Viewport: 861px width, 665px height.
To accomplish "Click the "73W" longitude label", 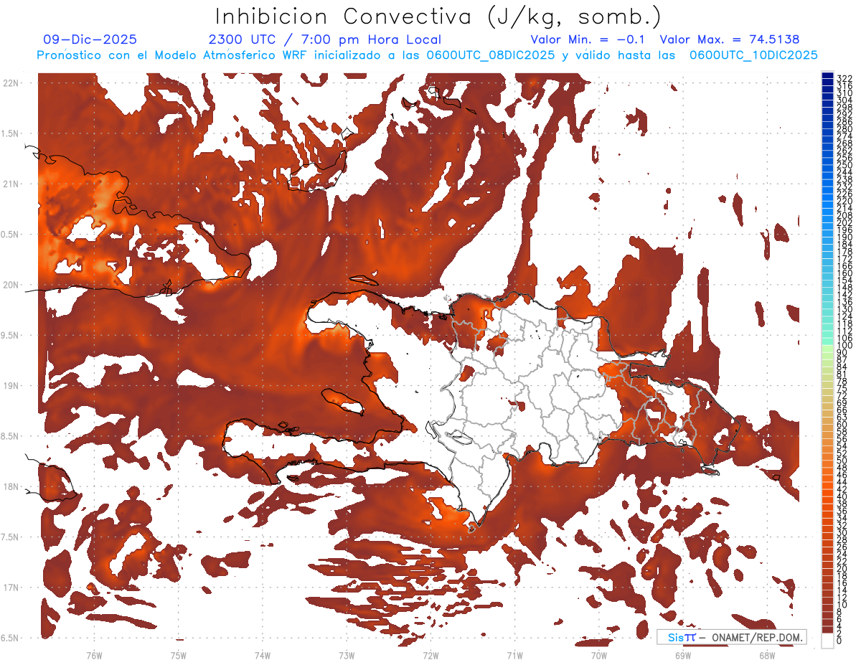I will 347,655.
